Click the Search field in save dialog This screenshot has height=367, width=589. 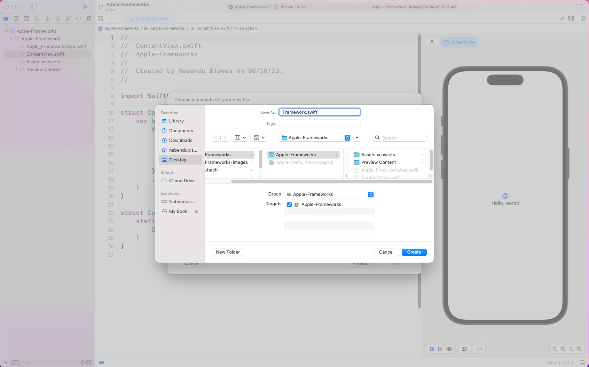pos(400,138)
